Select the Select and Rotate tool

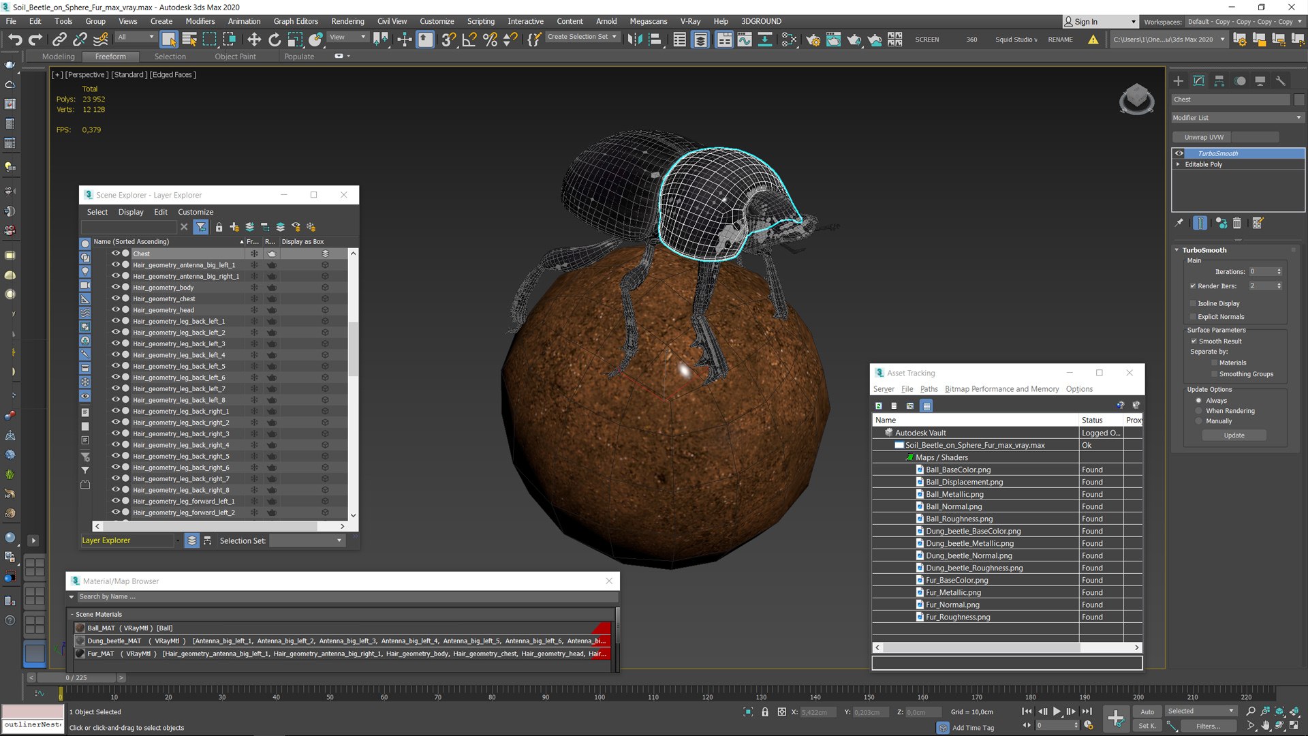point(275,40)
